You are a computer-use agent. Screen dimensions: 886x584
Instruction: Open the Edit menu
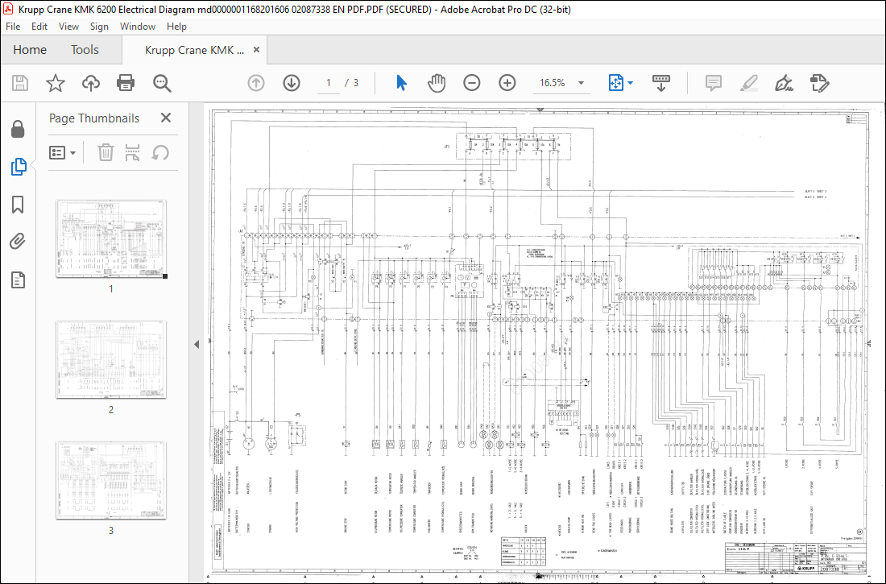(x=39, y=27)
